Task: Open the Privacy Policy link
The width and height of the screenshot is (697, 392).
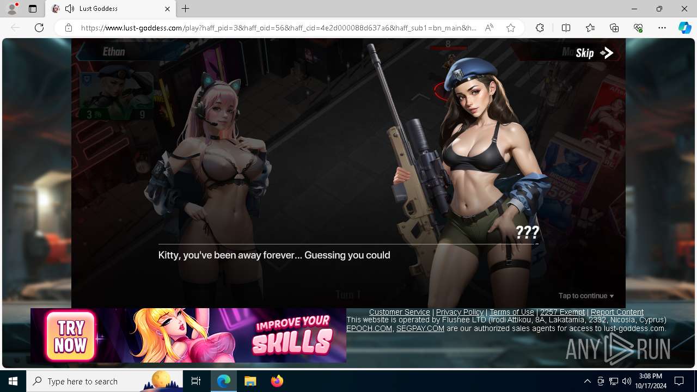Action: point(460,312)
